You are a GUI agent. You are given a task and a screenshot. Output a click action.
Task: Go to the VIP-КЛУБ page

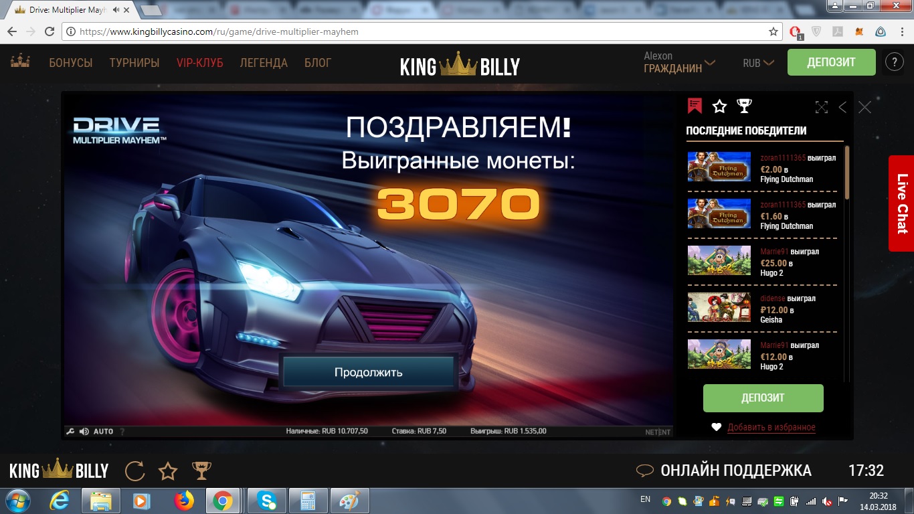point(200,63)
